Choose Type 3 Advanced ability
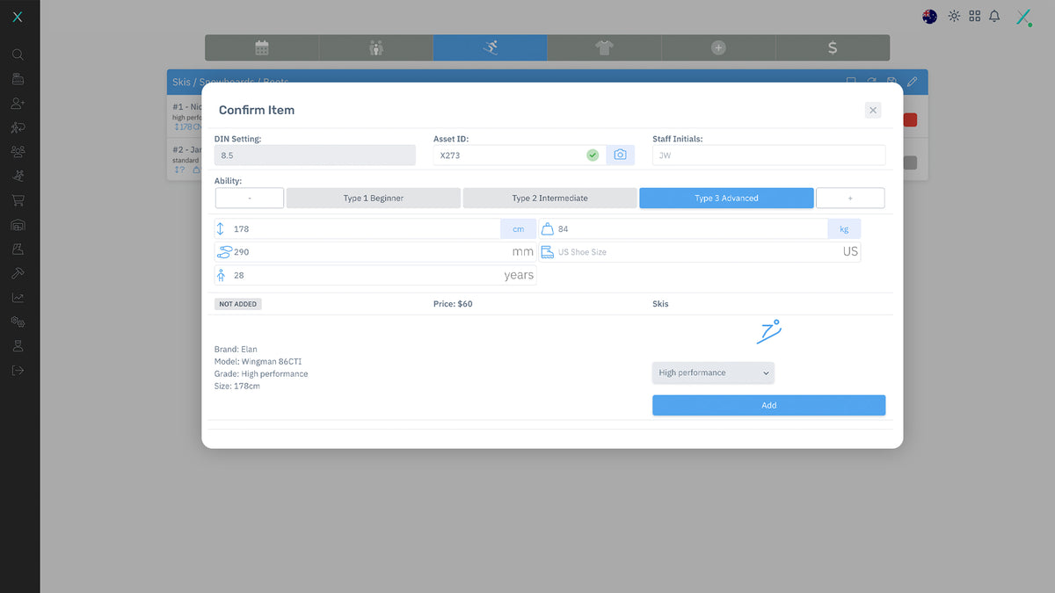 click(726, 199)
